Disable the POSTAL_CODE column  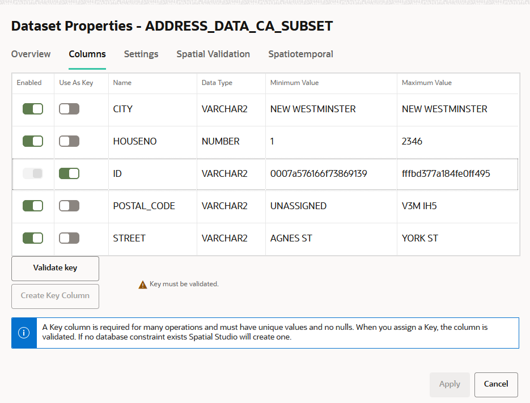click(32, 206)
